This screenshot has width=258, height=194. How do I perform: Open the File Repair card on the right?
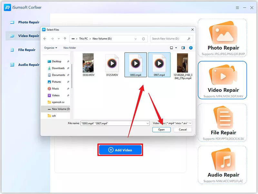[x=223, y=123]
